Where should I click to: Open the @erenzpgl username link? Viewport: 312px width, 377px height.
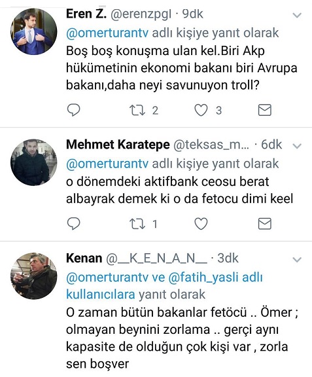point(141,14)
